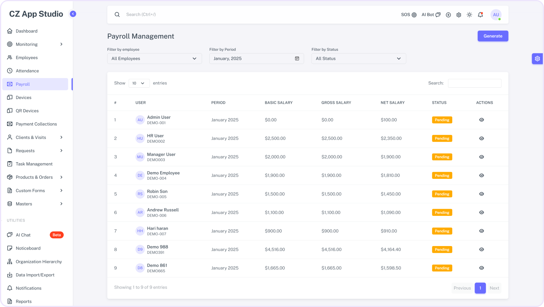Click the QR Devices sidebar icon
The width and height of the screenshot is (544, 307).
pyautogui.click(x=10, y=111)
